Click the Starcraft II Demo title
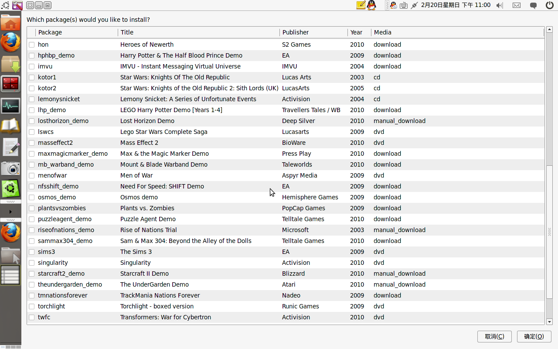Image resolution: width=558 pixels, height=349 pixels. (144, 274)
